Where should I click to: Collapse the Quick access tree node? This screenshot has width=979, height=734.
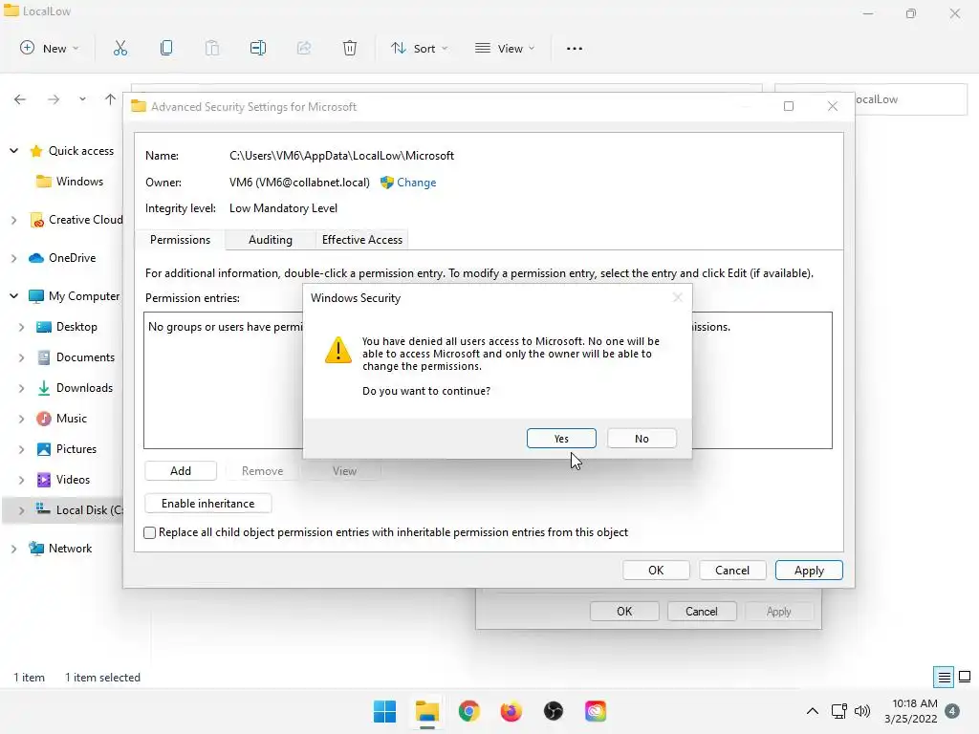click(13, 151)
